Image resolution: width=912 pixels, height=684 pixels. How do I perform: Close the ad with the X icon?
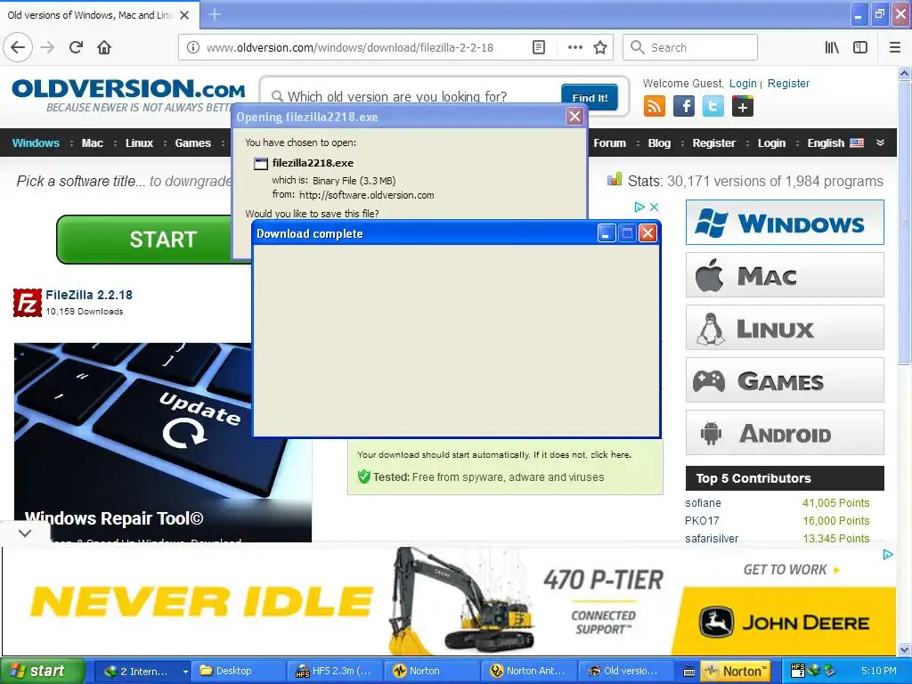[x=654, y=207]
